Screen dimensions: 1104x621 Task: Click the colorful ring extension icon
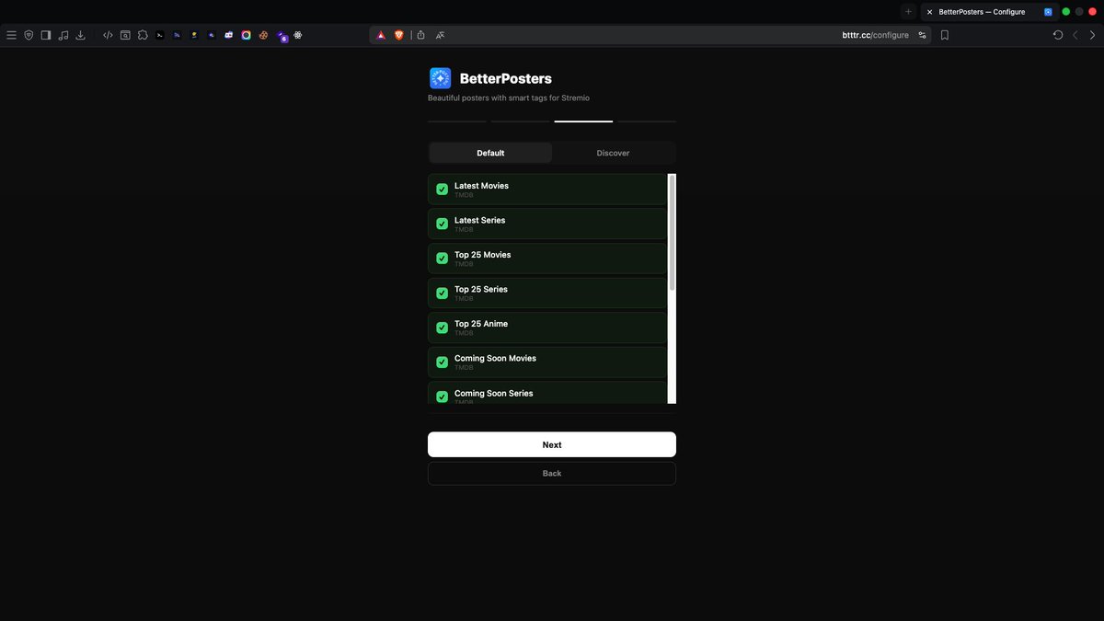point(247,35)
